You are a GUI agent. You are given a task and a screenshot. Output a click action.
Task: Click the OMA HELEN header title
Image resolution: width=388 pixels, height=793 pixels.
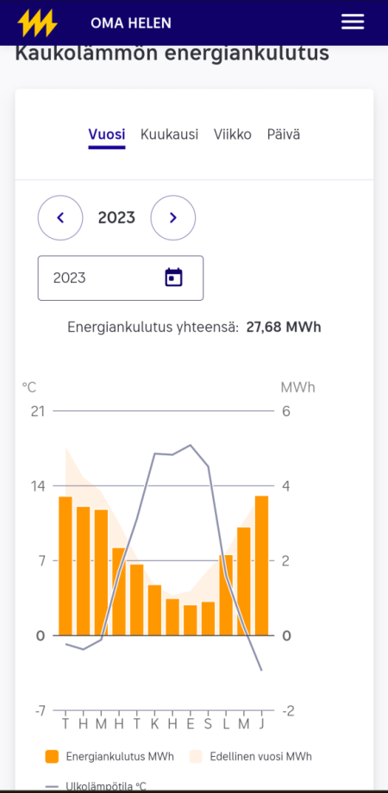131,22
